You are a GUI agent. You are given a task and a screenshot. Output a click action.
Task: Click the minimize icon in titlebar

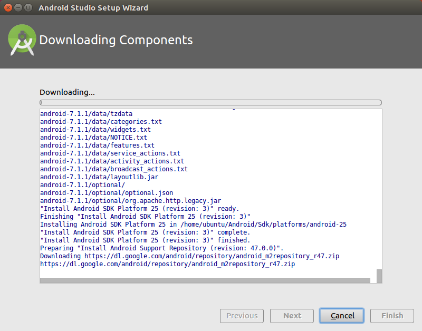[17, 7]
